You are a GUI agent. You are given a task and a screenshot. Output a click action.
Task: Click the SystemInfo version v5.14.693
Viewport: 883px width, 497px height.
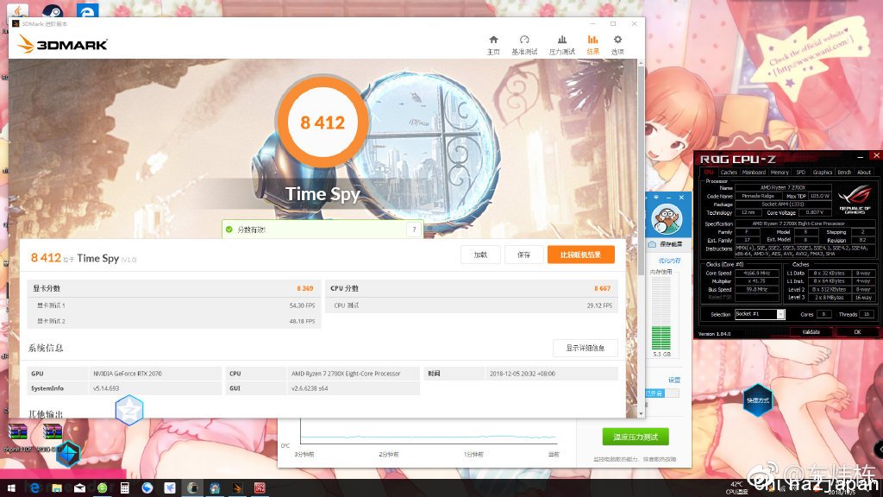tap(106, 388)
